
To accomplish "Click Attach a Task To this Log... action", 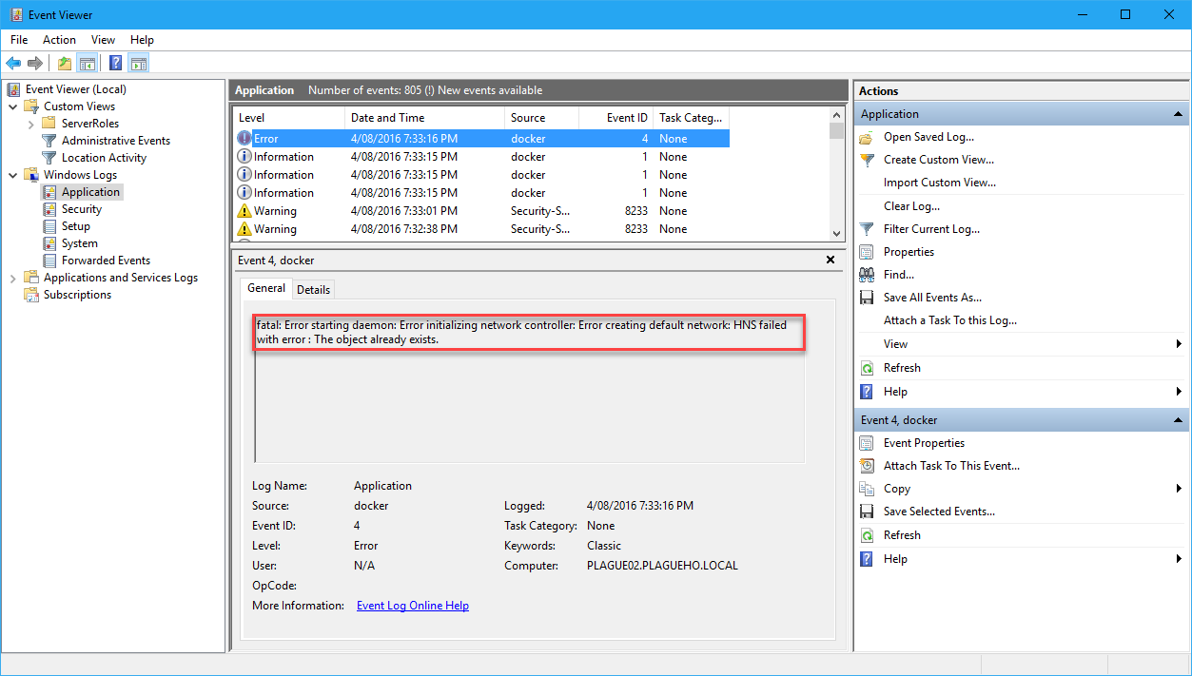I will 950,320.
